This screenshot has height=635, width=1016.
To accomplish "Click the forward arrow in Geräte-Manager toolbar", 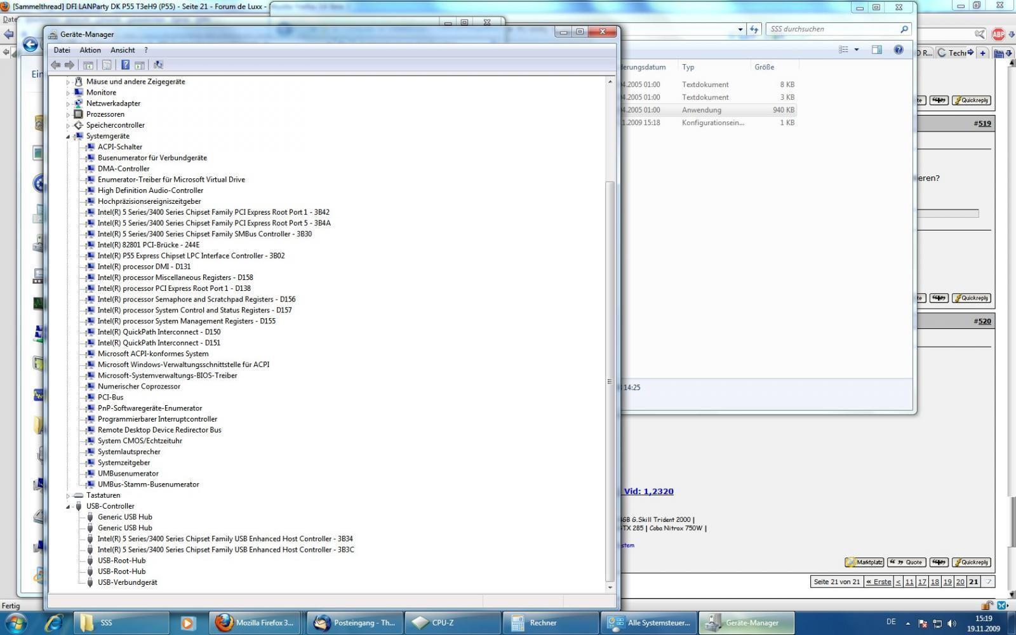I will click(x=70, y=65).
